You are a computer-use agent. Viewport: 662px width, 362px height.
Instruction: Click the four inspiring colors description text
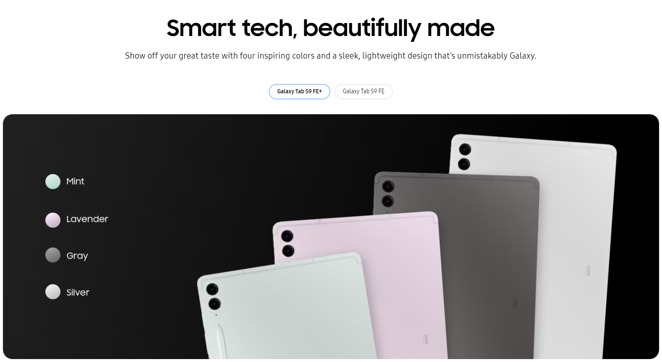pos(331,56)
